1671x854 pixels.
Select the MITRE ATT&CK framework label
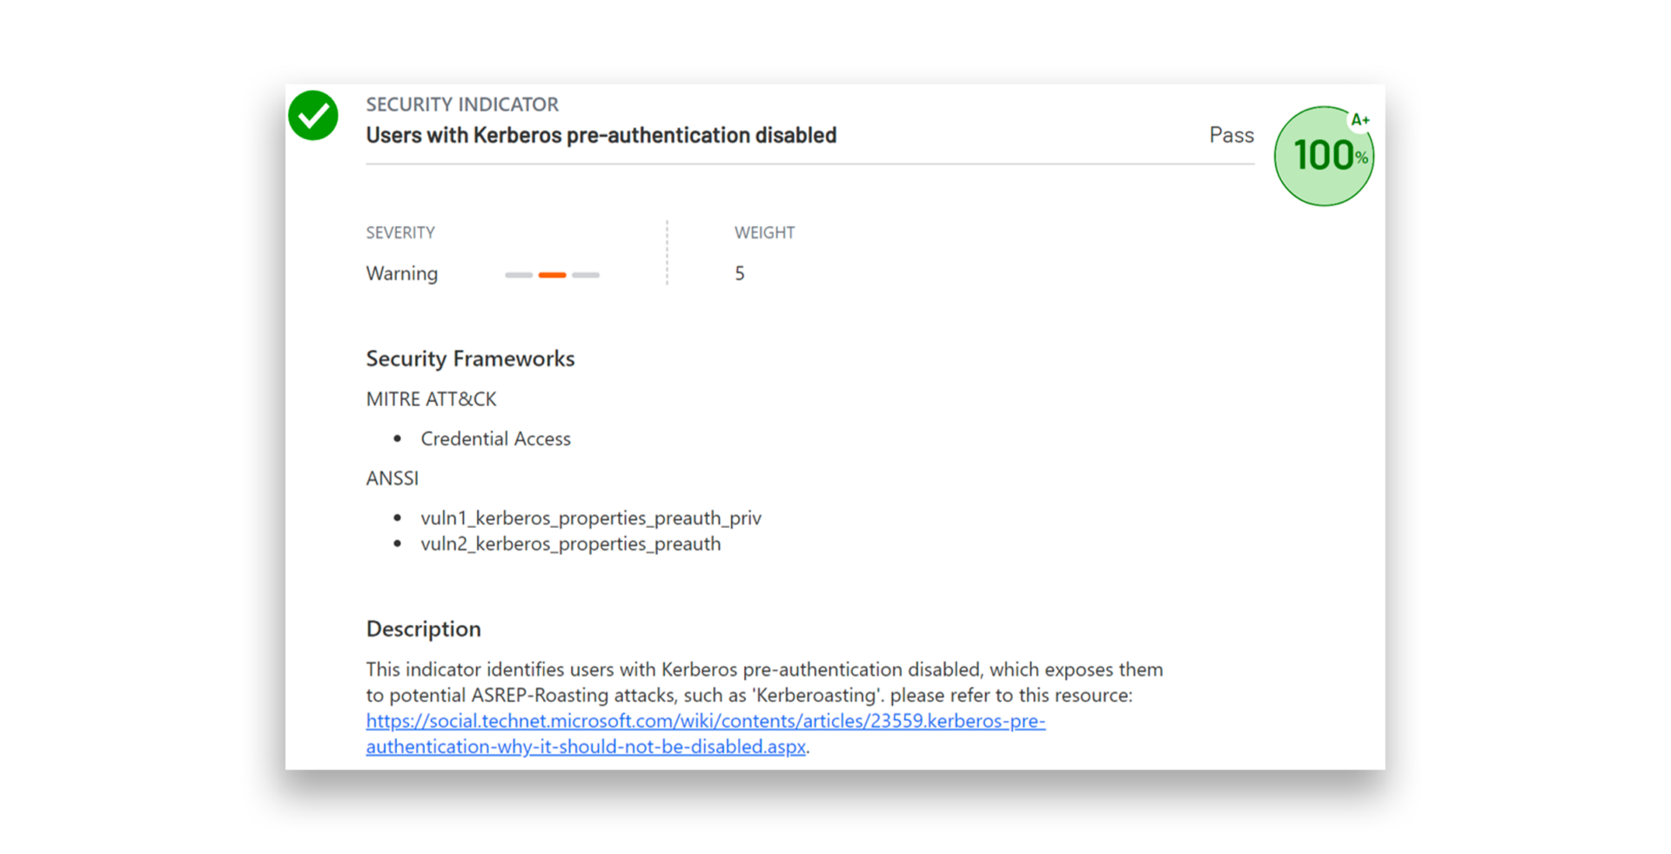point(431,399)
